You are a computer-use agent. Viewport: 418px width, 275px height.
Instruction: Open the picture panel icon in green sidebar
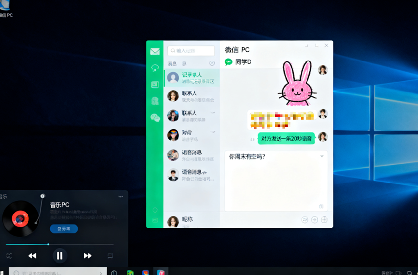155,85
